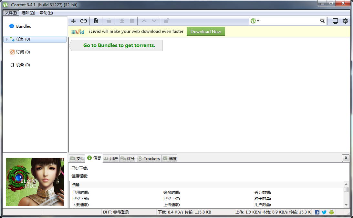Select the Create New Torrent icon
Viewport: 353px width, 218px height.
pyautogui.click(x=96, y=21)
